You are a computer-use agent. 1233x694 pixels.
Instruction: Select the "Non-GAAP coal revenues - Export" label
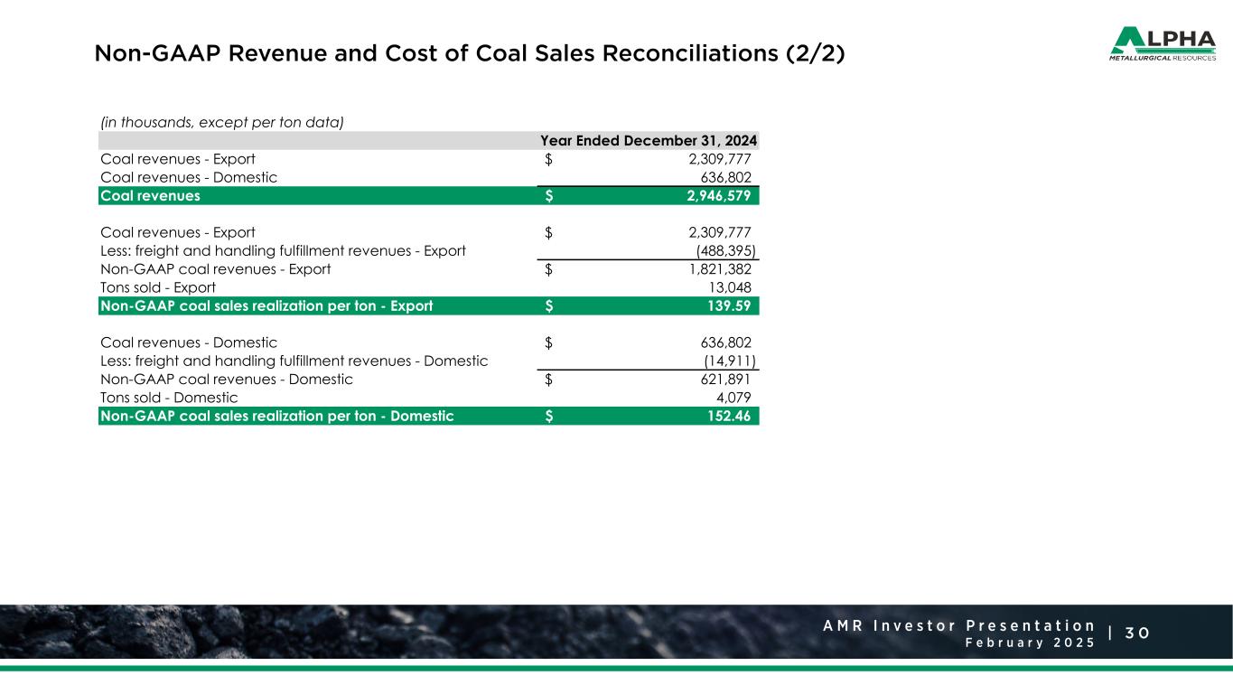point(215,268)
